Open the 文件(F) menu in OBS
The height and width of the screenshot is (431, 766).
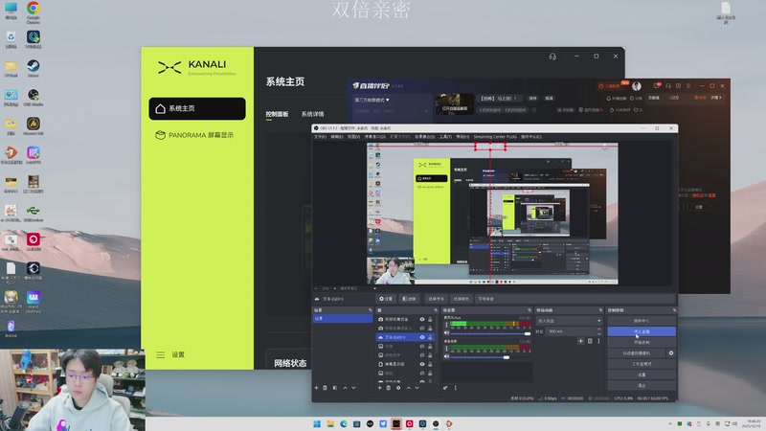coord(320,137)
